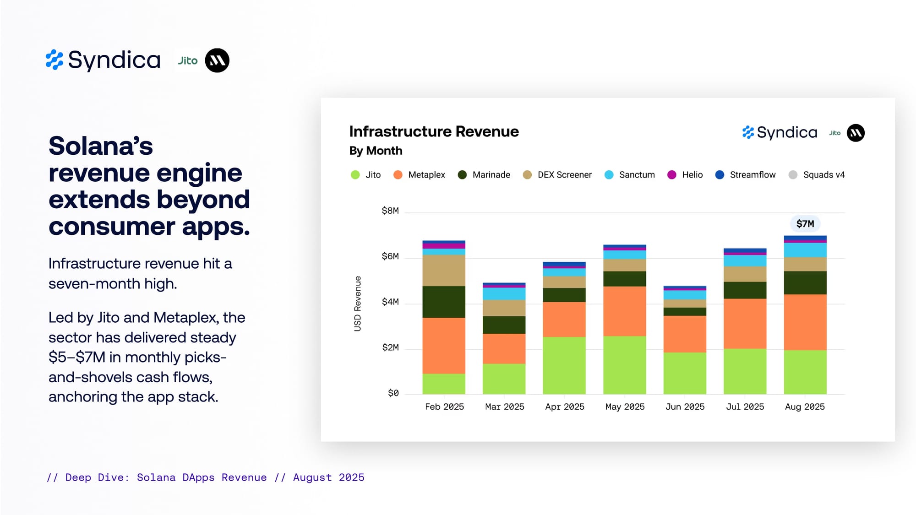Click the dark green Marinade segment of Aug 2025
Screen dimensions: 916x515
tap(805, 283)
